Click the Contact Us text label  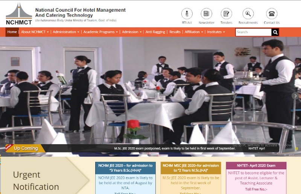coord(272,23)
